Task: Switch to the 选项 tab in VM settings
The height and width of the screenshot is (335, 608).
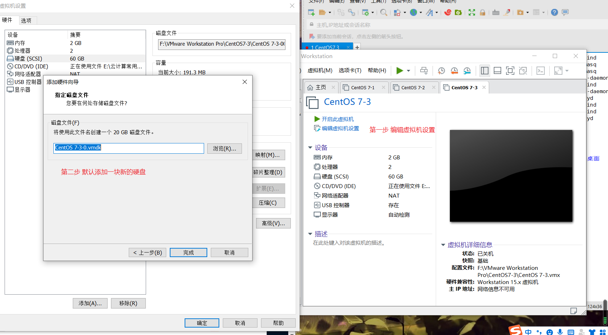Action: [x=26, y=21]
